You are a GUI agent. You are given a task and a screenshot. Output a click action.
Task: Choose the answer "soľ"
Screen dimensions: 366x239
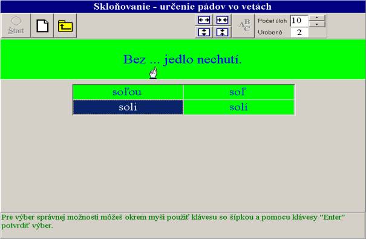pos(239,92)
